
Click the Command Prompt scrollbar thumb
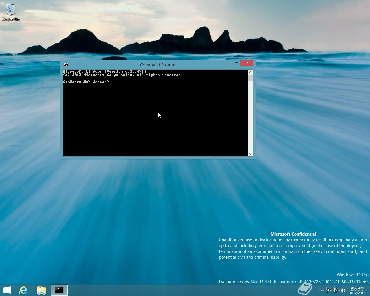250,78
